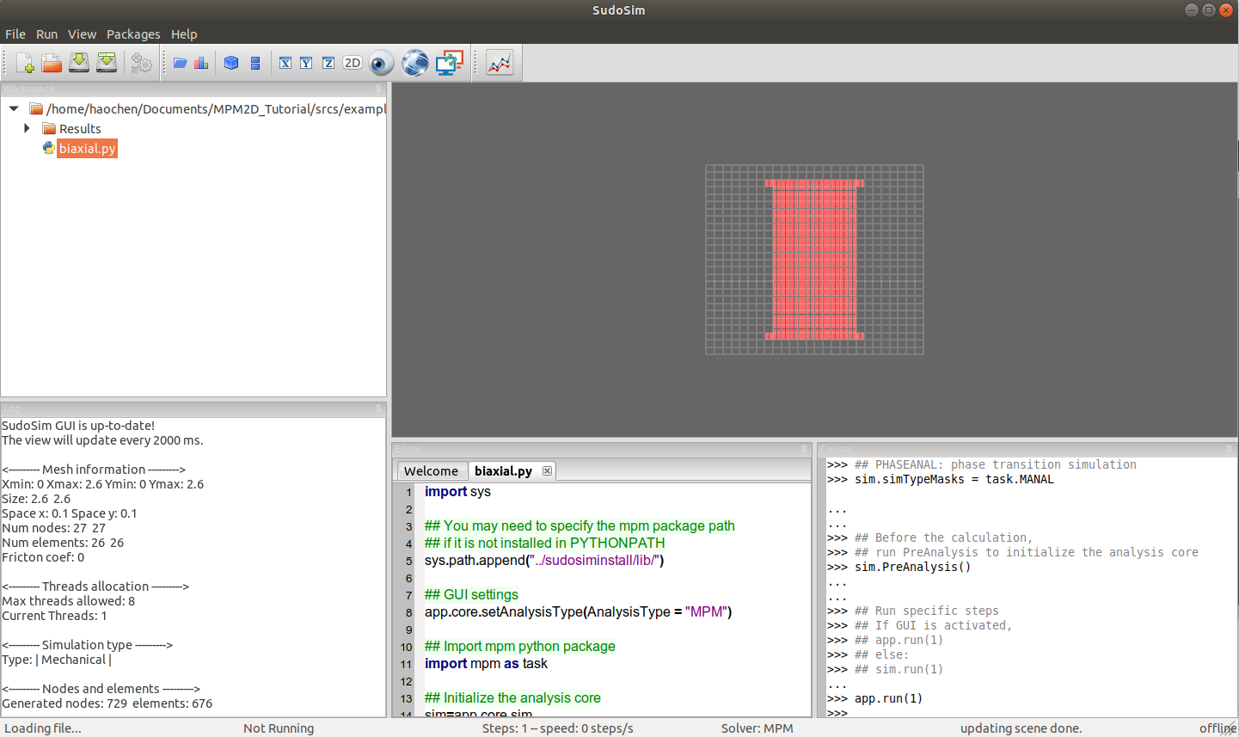The width and height of the screenshot is (1239, 737).
Task: Click the bar chart toolbar icon
Action: [201, 63]
